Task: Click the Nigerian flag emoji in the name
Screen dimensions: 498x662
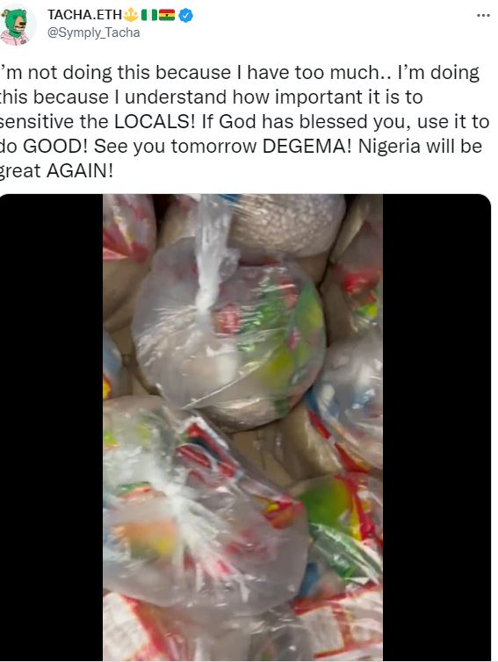Action: pyautogui.click(x=148, y=15)
